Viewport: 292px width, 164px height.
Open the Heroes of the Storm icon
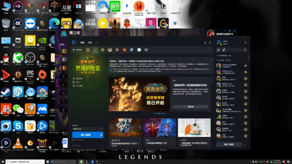139,50
